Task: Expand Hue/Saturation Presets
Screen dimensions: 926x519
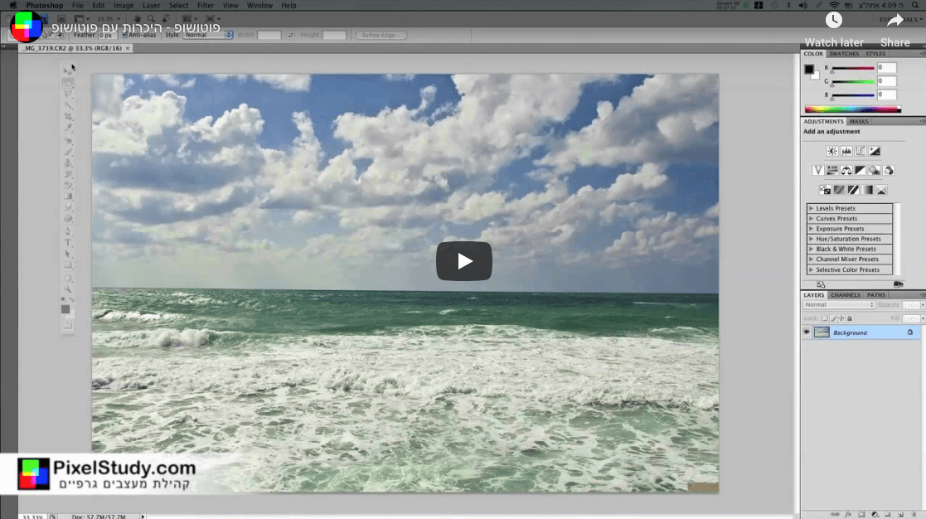Action: pos(812,239)
